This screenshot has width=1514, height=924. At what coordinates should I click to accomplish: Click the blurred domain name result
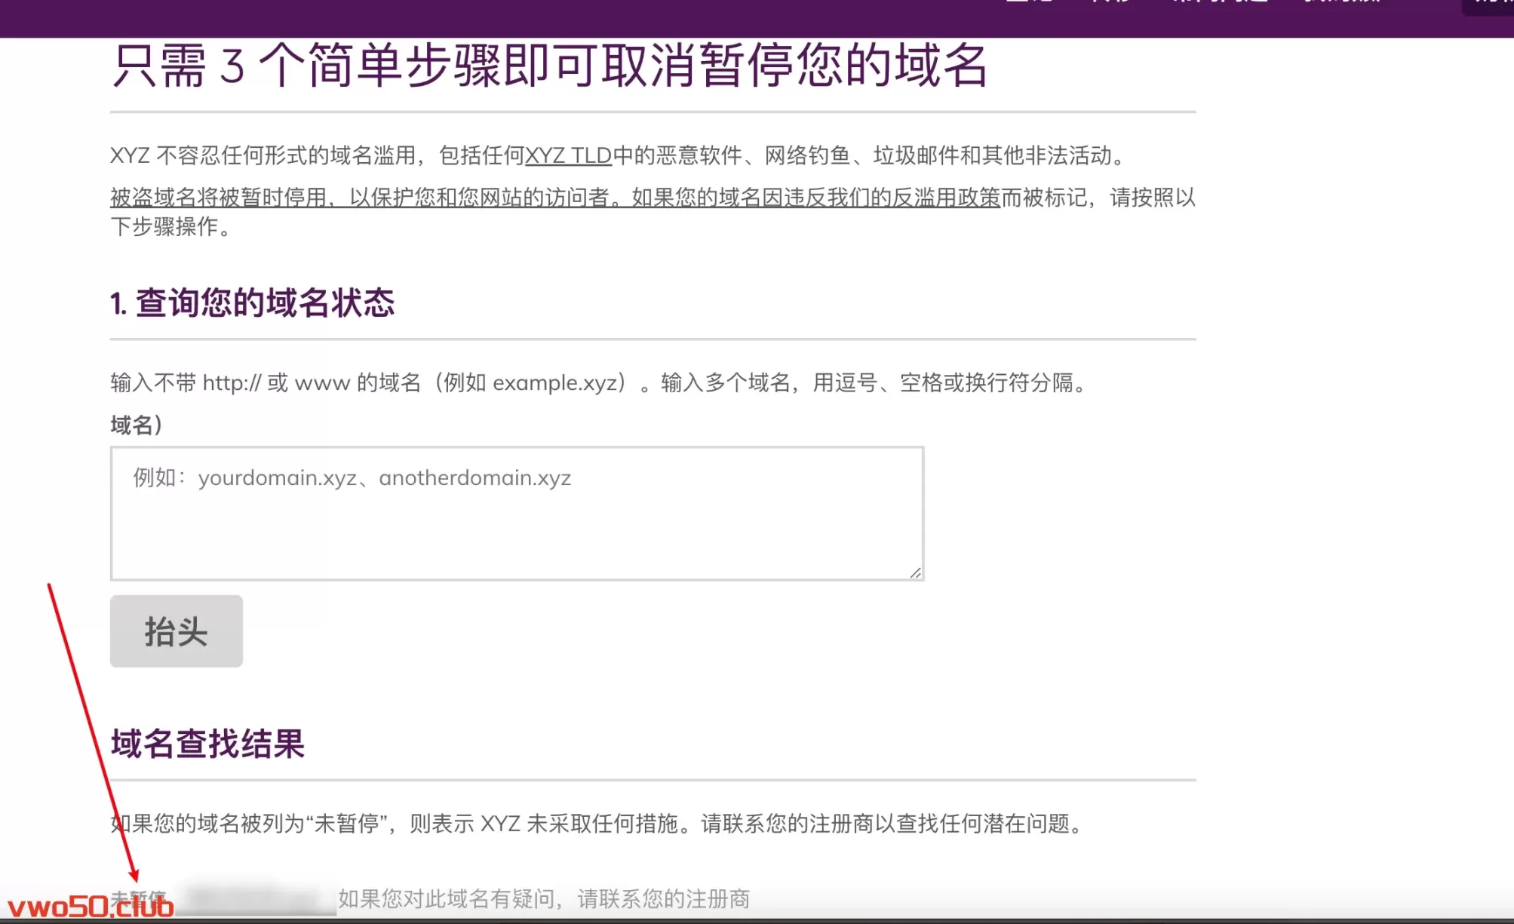click(260, 898)
